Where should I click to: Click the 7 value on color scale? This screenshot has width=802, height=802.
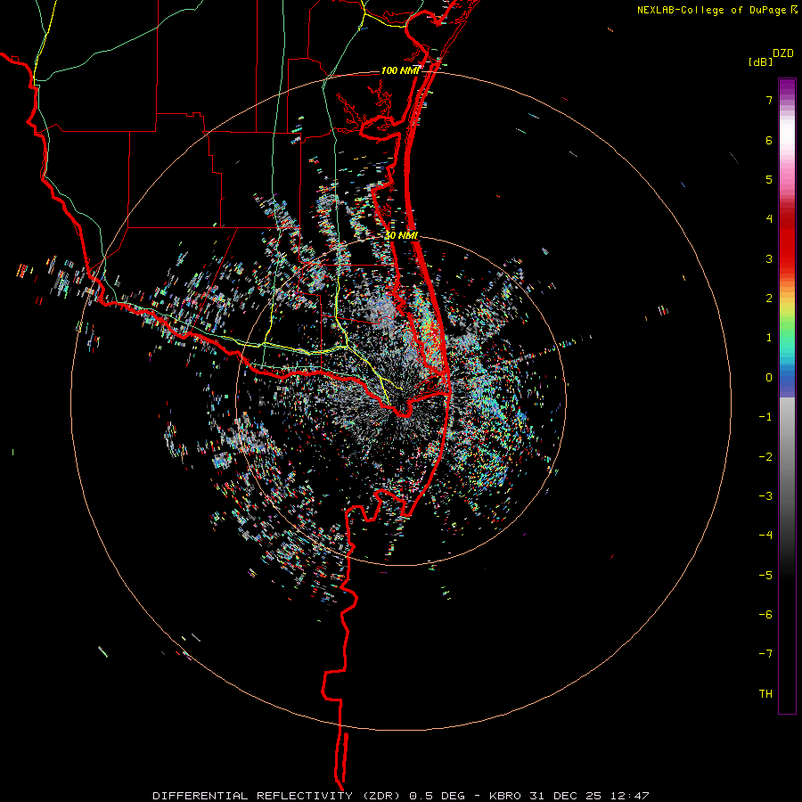point(769,100)
